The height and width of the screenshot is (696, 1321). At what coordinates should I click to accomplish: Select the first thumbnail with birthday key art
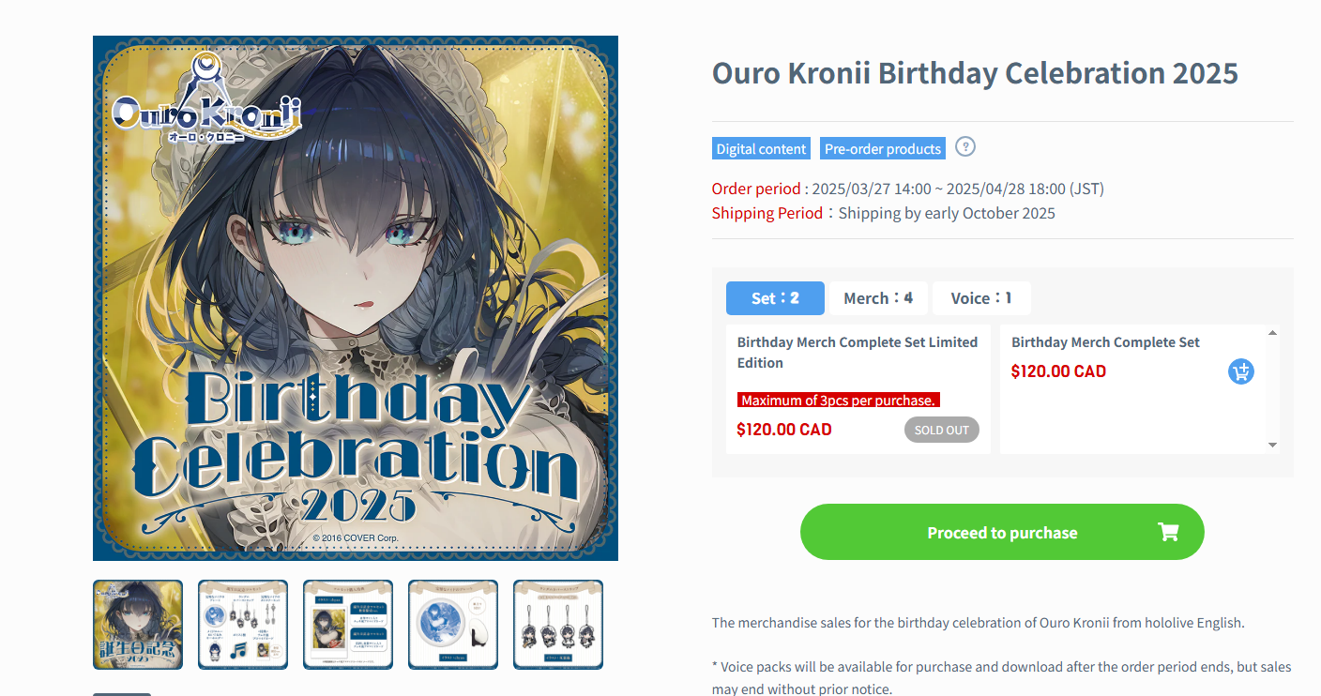[x=138, y=625]
